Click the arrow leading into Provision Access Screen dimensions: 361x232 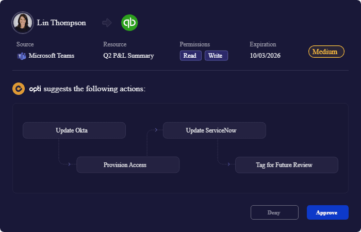pos(69,164)
